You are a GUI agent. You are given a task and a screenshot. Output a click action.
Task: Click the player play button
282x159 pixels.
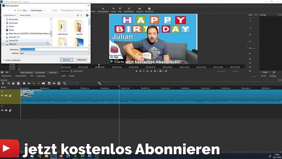point(144,71)
